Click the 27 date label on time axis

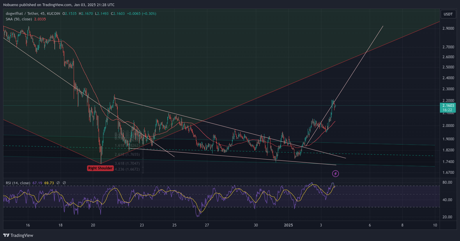207,225
